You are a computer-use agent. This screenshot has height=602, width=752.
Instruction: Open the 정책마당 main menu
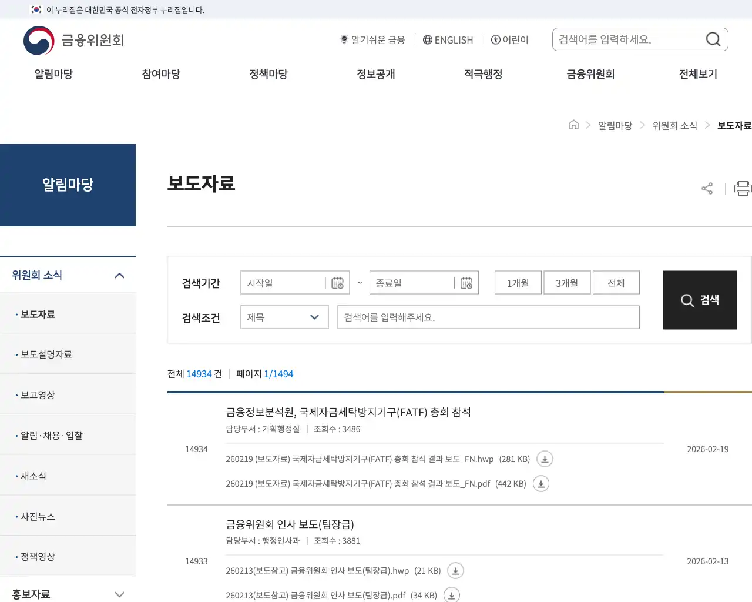tap(268, 74)
